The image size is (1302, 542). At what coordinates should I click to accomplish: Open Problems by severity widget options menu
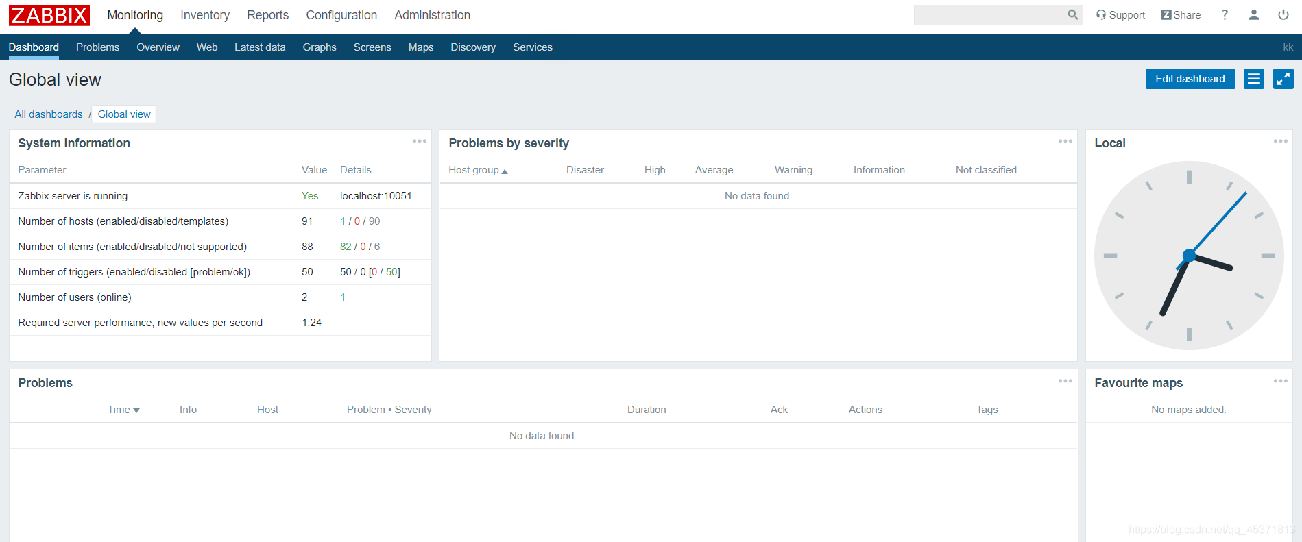(x=1065, y=141)
